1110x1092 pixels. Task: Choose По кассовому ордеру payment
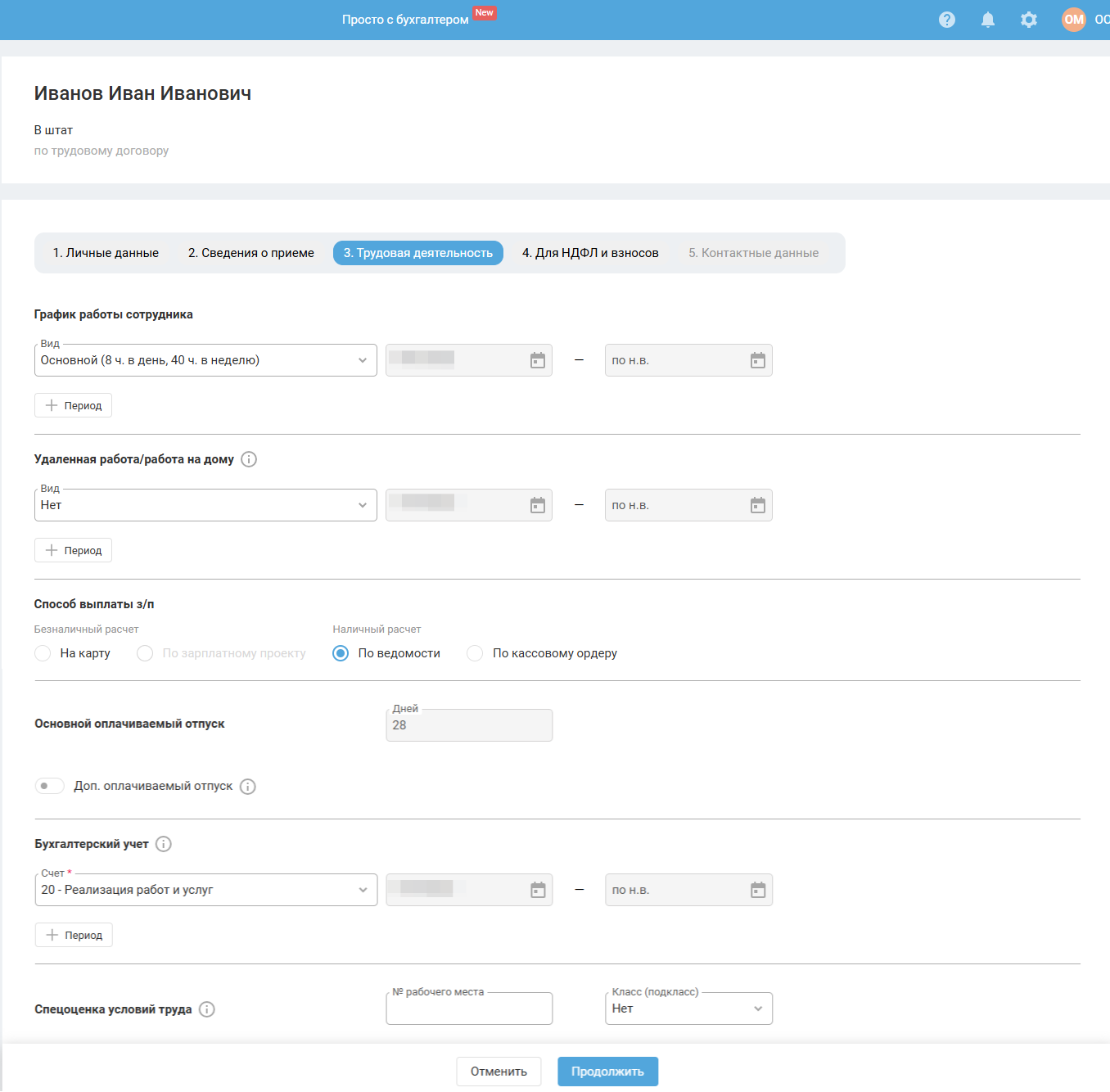click(475, 653)
